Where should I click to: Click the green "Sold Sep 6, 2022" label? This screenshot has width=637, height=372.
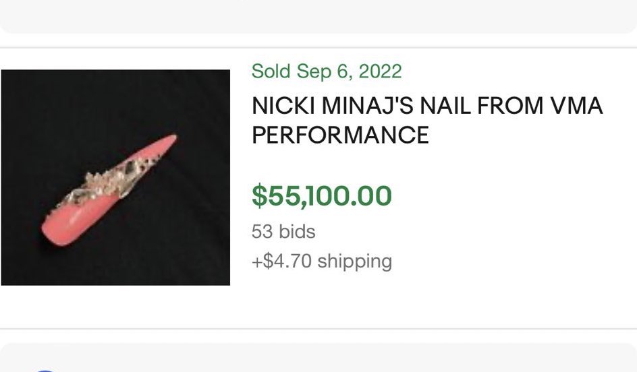[326, 71]
